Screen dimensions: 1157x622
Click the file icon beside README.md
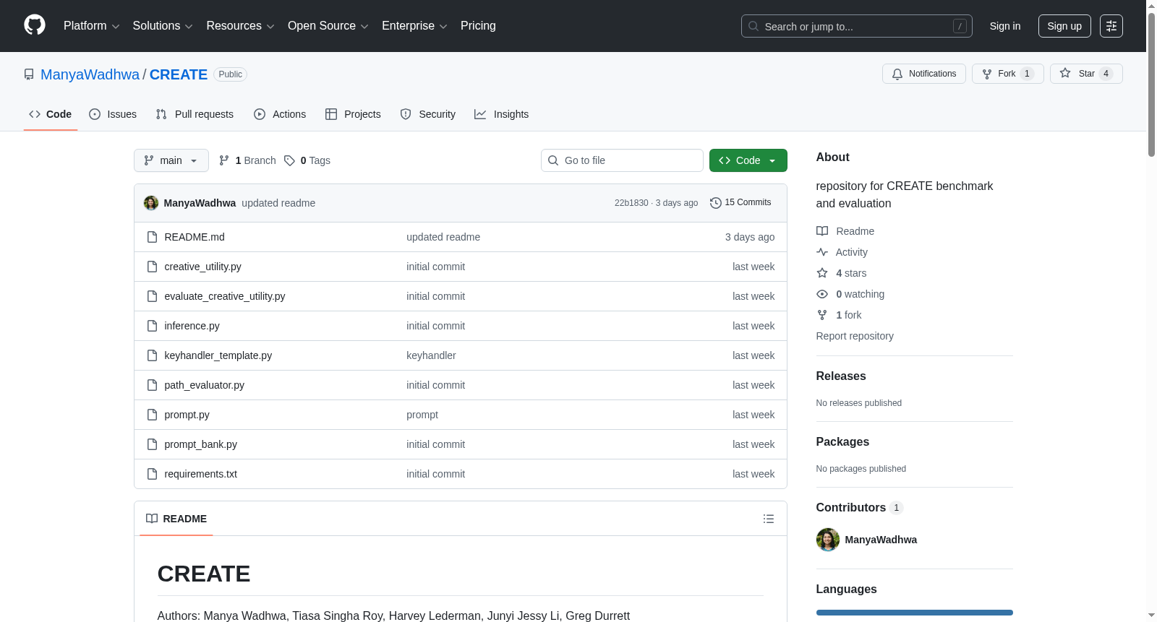[x=152, y=237]
